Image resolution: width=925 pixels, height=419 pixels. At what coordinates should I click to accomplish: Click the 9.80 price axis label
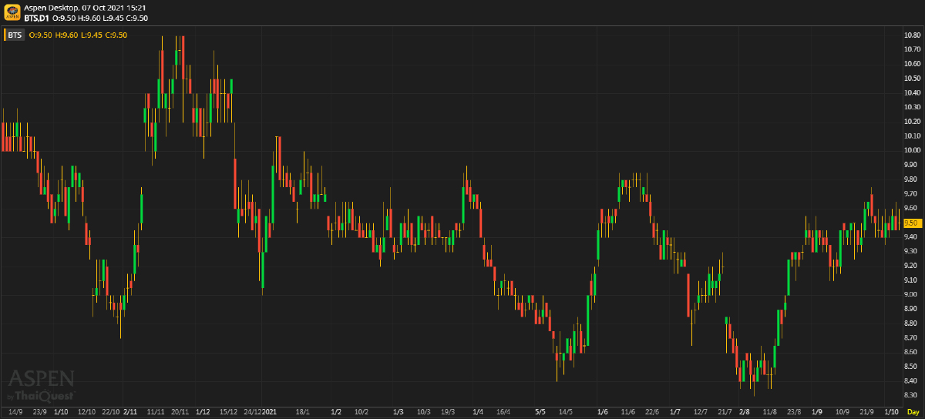(x=912, y=179)
